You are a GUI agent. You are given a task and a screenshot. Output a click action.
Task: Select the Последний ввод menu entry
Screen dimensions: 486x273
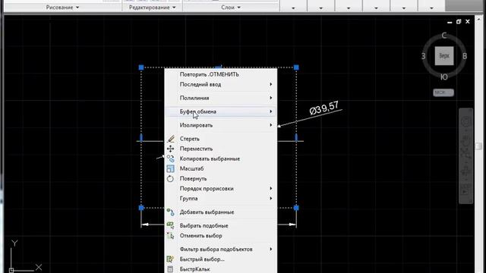221,84
